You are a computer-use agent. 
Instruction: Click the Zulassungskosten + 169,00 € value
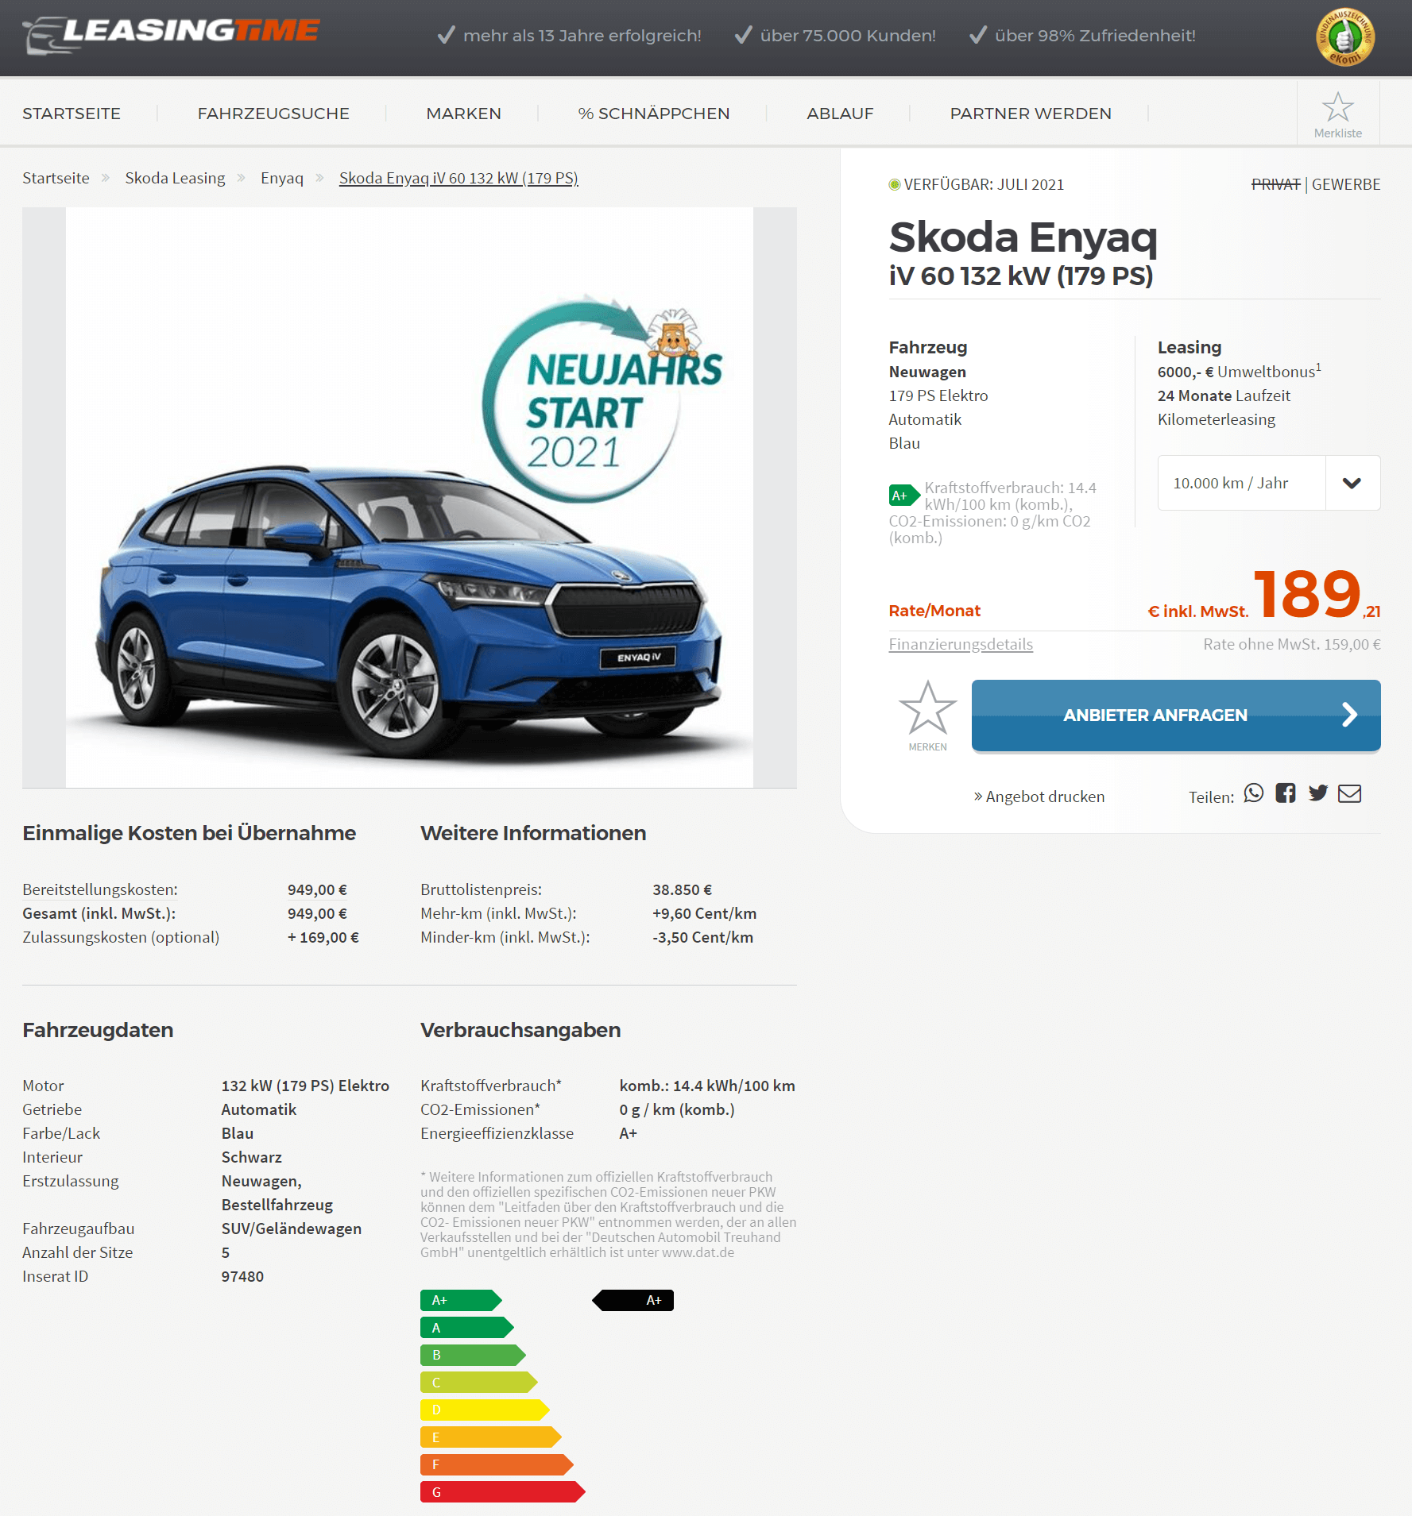click(x=323, y=937)
